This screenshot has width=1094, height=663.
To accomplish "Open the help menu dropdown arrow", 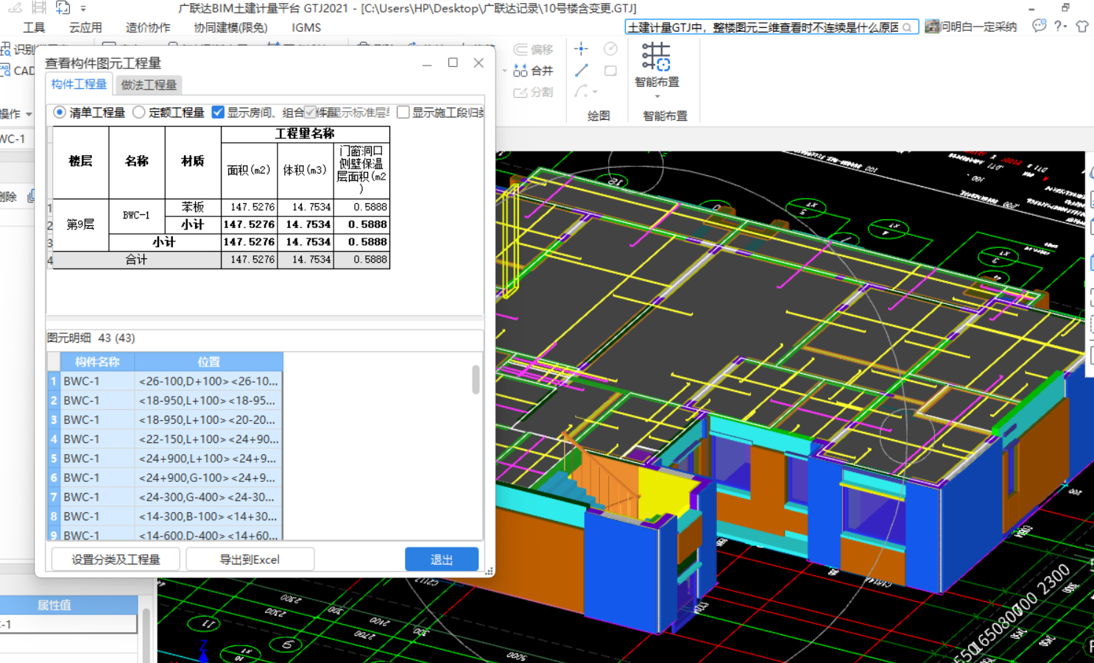I will click(x=1066, y=27).
